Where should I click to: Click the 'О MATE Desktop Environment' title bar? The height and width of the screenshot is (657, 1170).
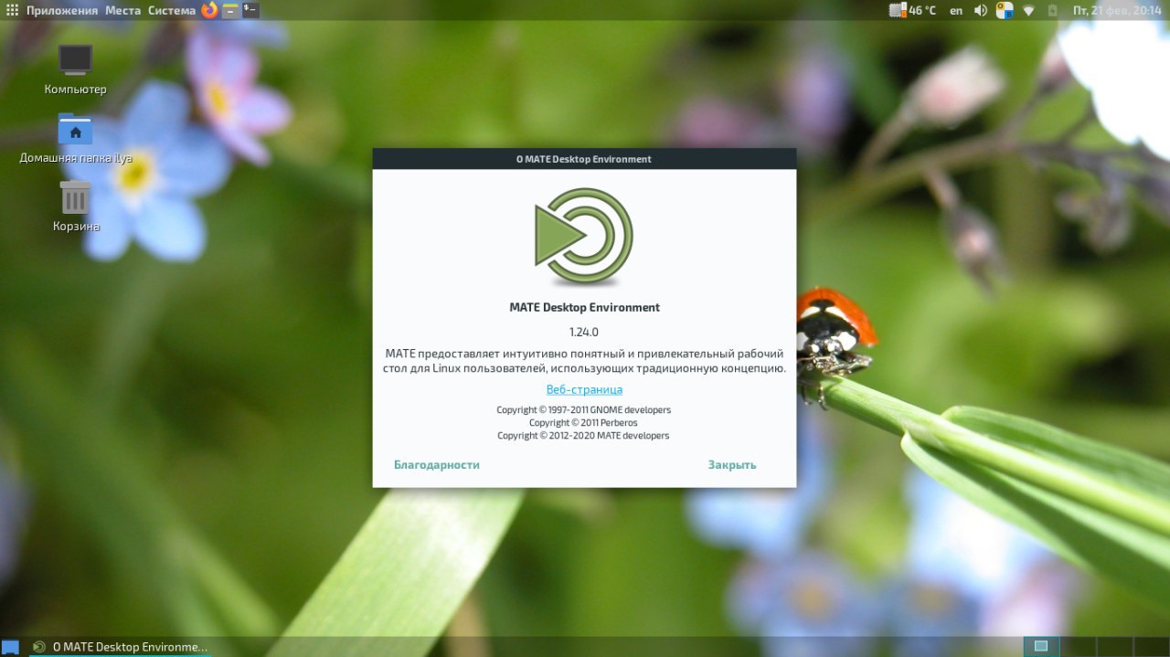(584, 159)
